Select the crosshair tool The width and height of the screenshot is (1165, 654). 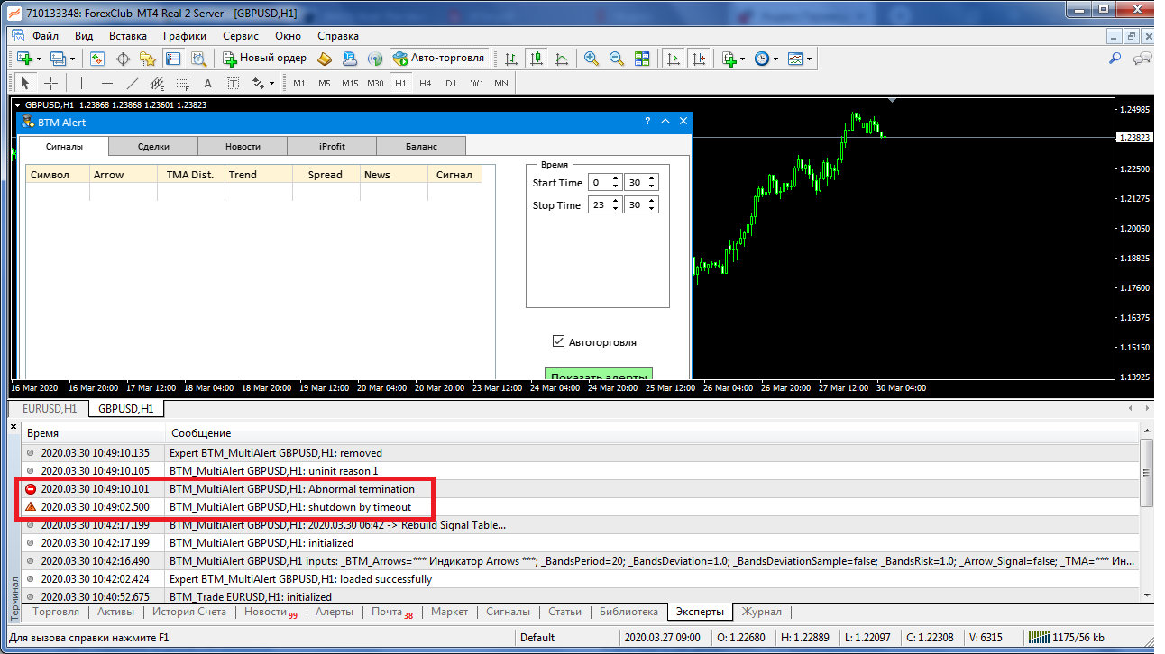(x=51, y=83)
